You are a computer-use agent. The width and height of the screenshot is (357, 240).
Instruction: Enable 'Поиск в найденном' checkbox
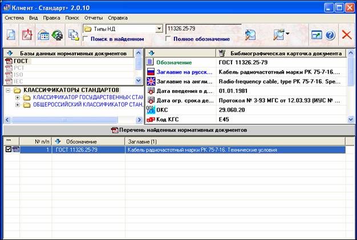click(86, 39)
